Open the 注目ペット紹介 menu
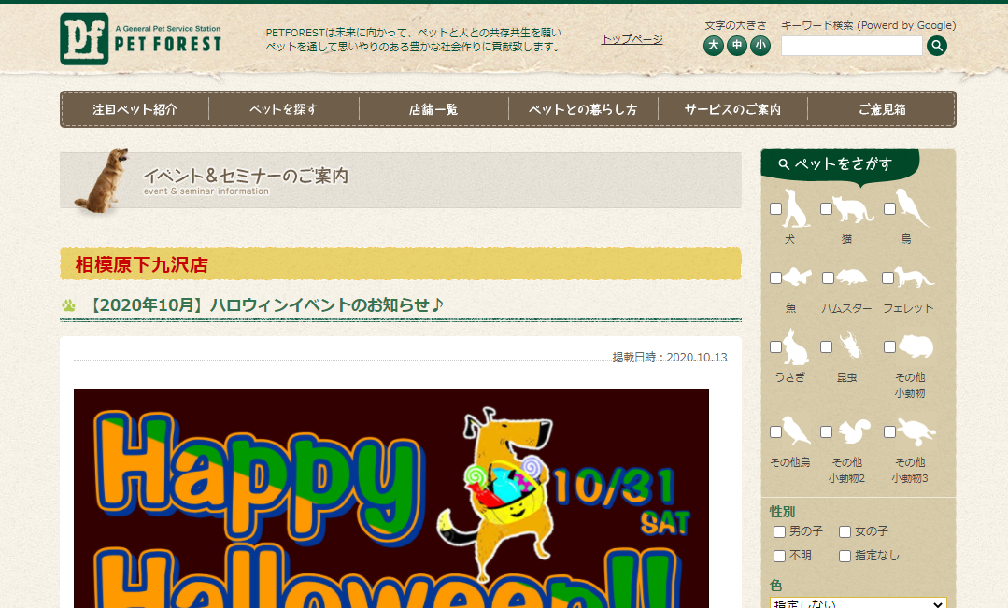 click(135, 109)
